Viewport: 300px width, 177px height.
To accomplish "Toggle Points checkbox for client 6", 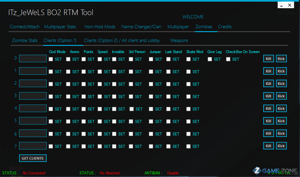I will pyautogui.click(x=83, y=134).
